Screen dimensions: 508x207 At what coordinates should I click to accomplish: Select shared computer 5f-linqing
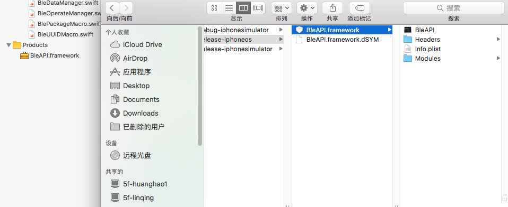132,197
